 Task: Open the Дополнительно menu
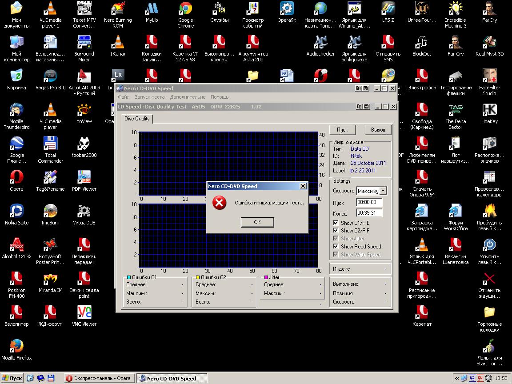pos(188,97)
